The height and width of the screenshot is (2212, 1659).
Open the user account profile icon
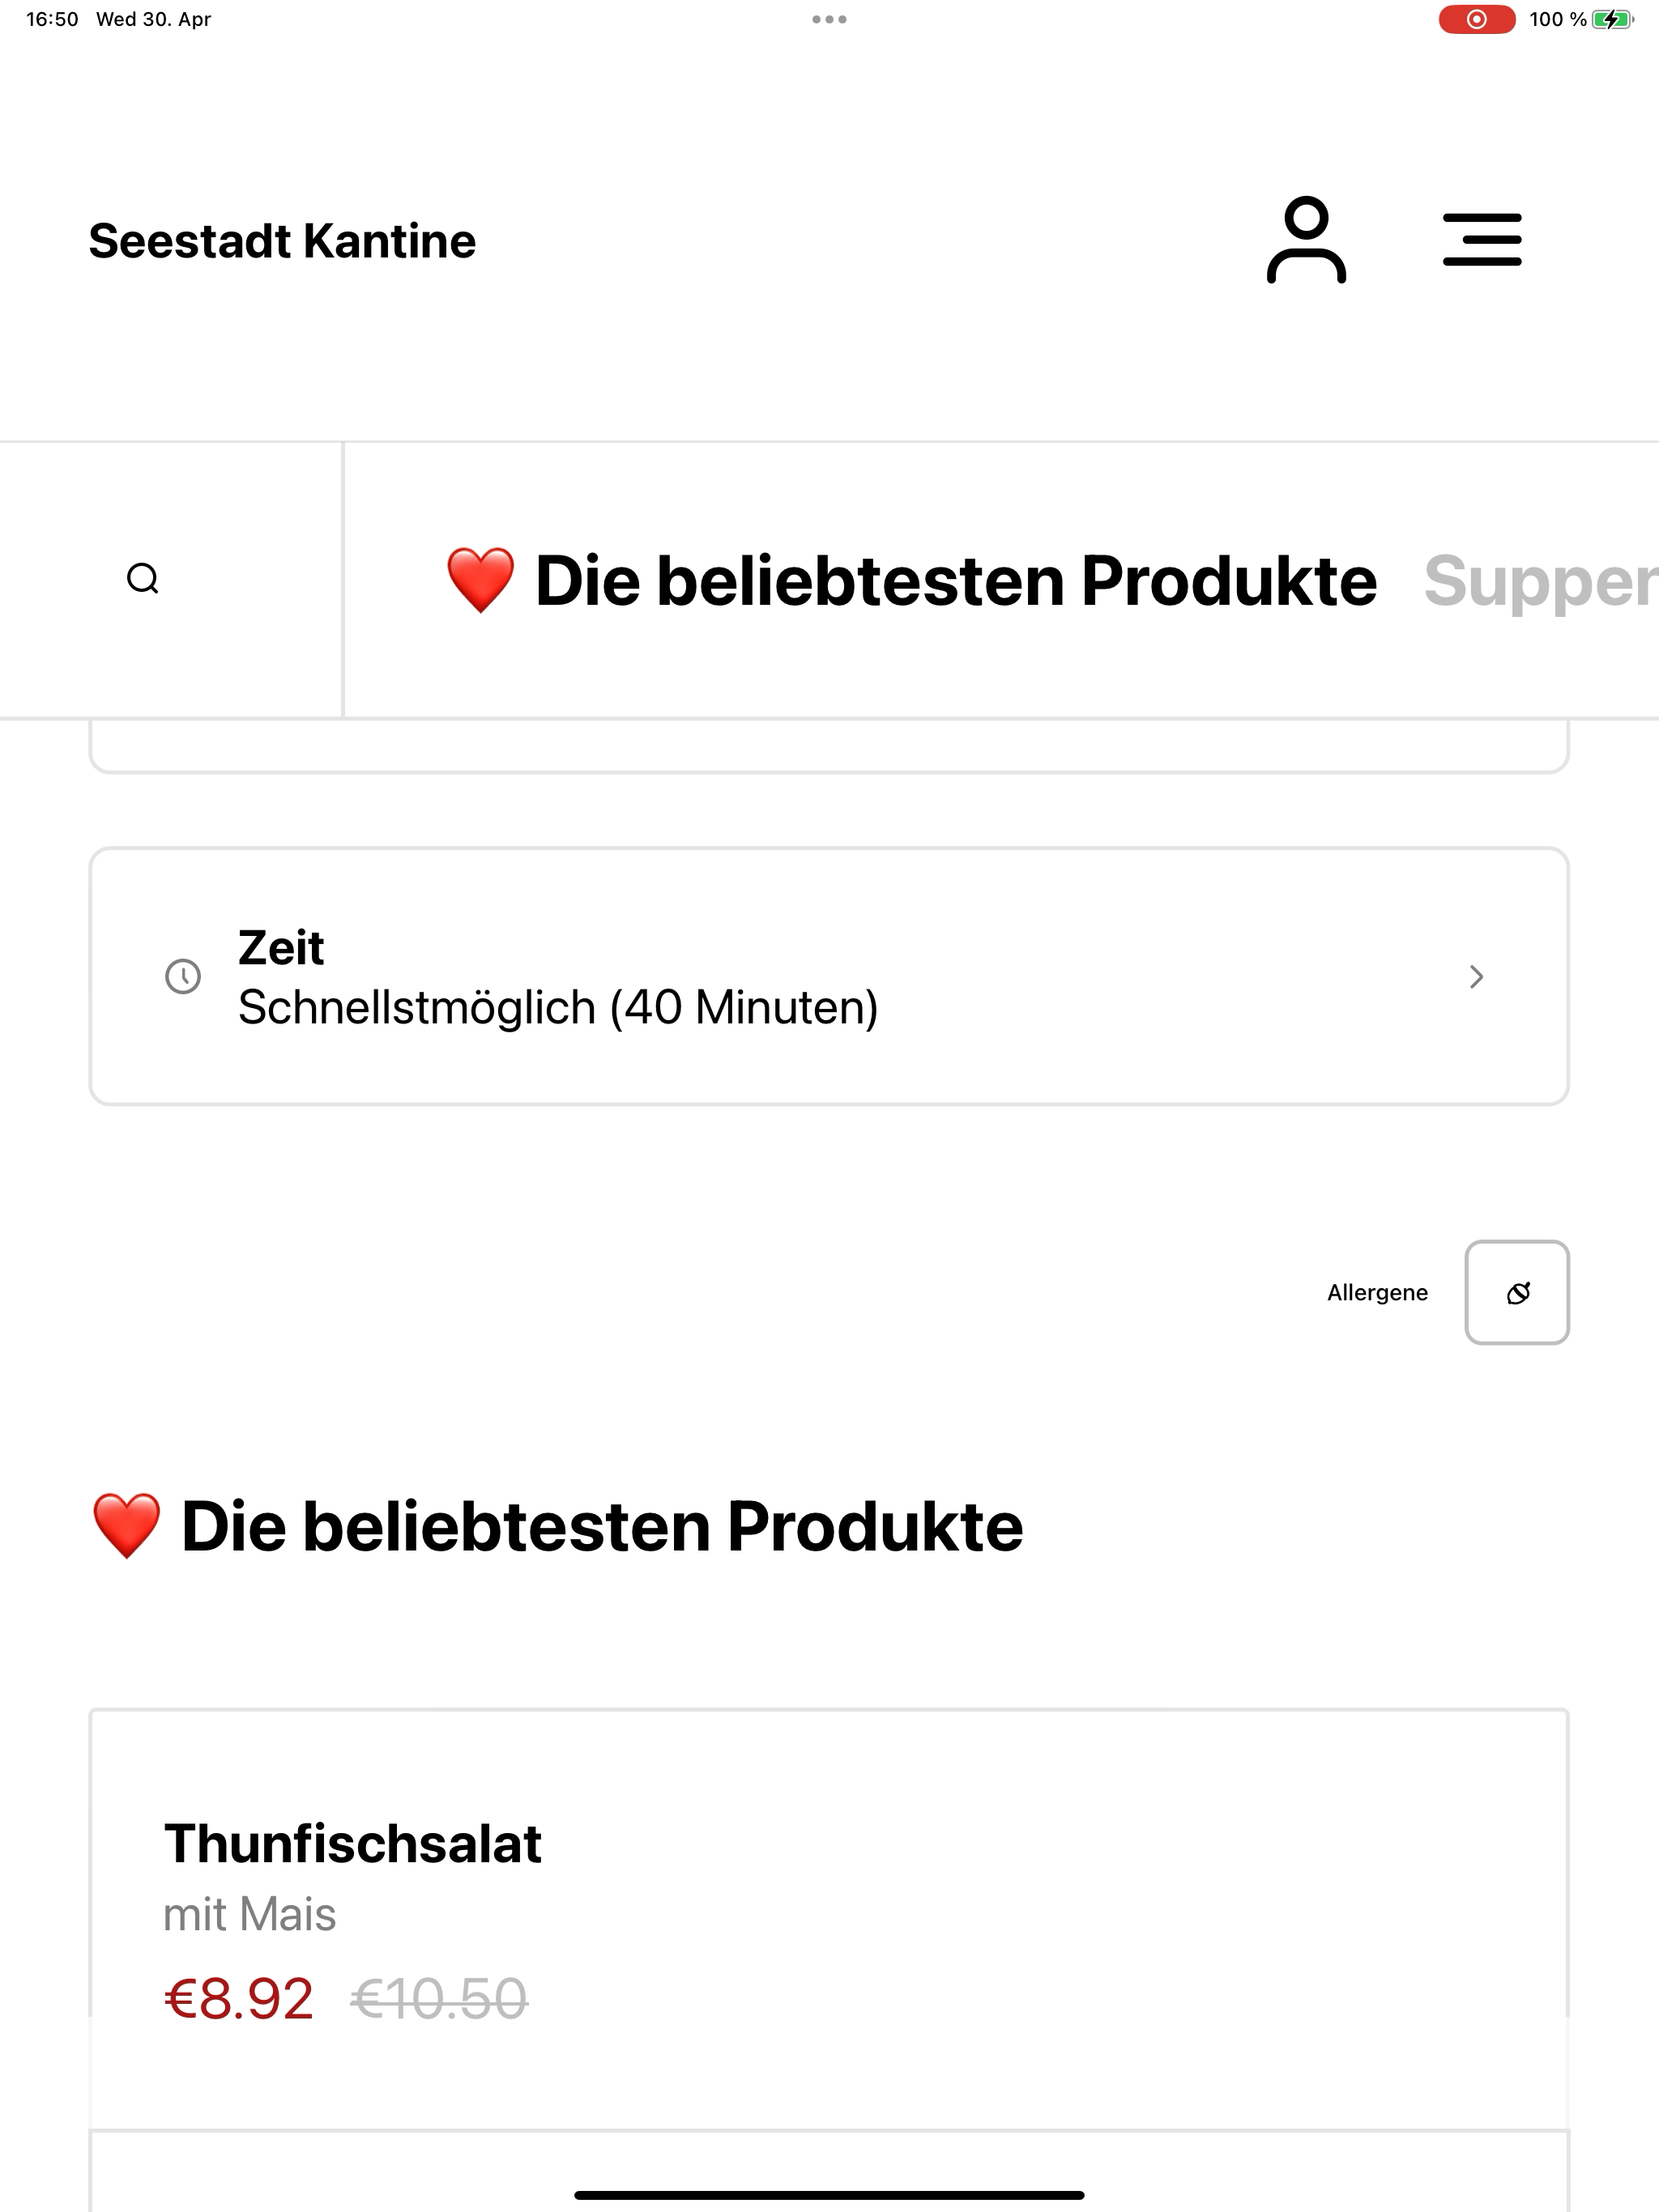pos(1306,240)
